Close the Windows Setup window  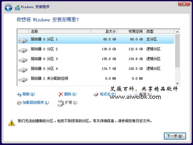(x=184, y=4)
